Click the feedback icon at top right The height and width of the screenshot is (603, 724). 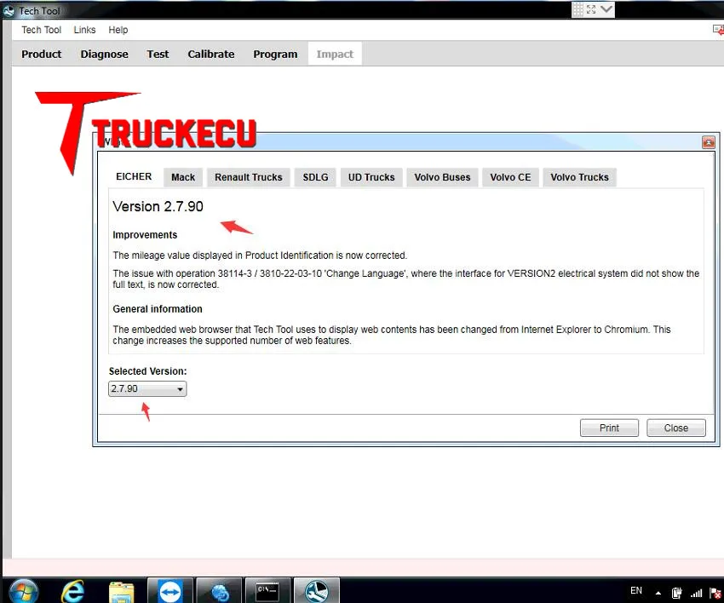click(x=718, y=30)
